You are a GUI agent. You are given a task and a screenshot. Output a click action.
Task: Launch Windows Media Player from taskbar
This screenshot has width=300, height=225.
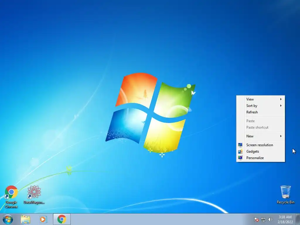pyautogui.click(x=43, y=219)
